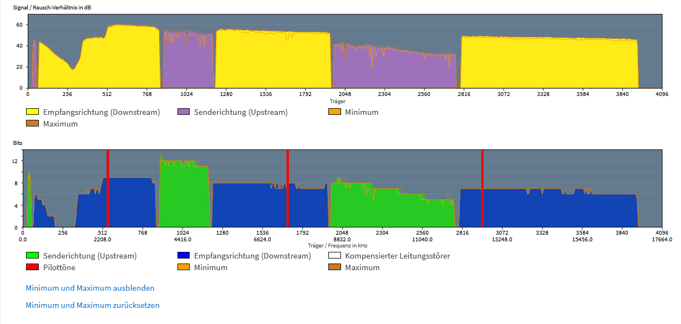Click the 'Träger' axis label under SNR chart

tap(337, 102)
